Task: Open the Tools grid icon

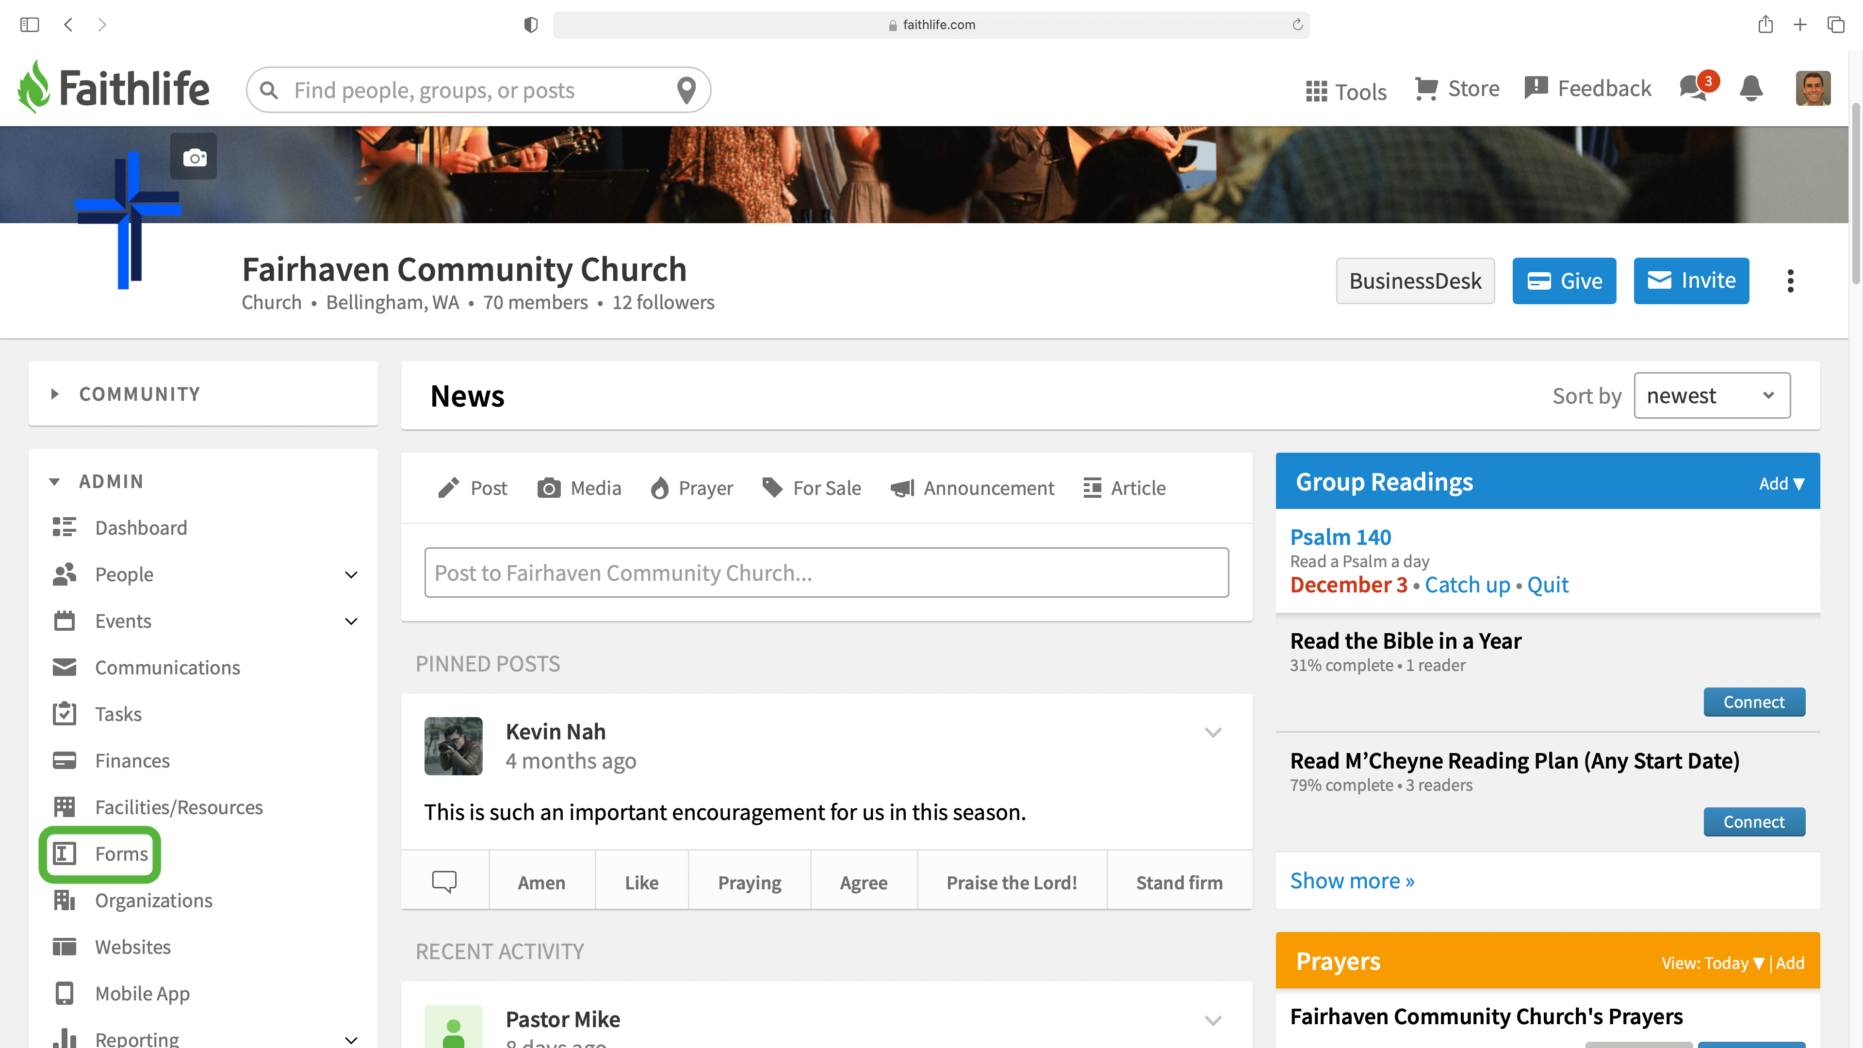Action: coord(1316,92)
